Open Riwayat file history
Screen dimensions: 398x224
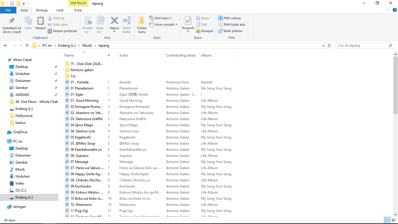point(204,31)
